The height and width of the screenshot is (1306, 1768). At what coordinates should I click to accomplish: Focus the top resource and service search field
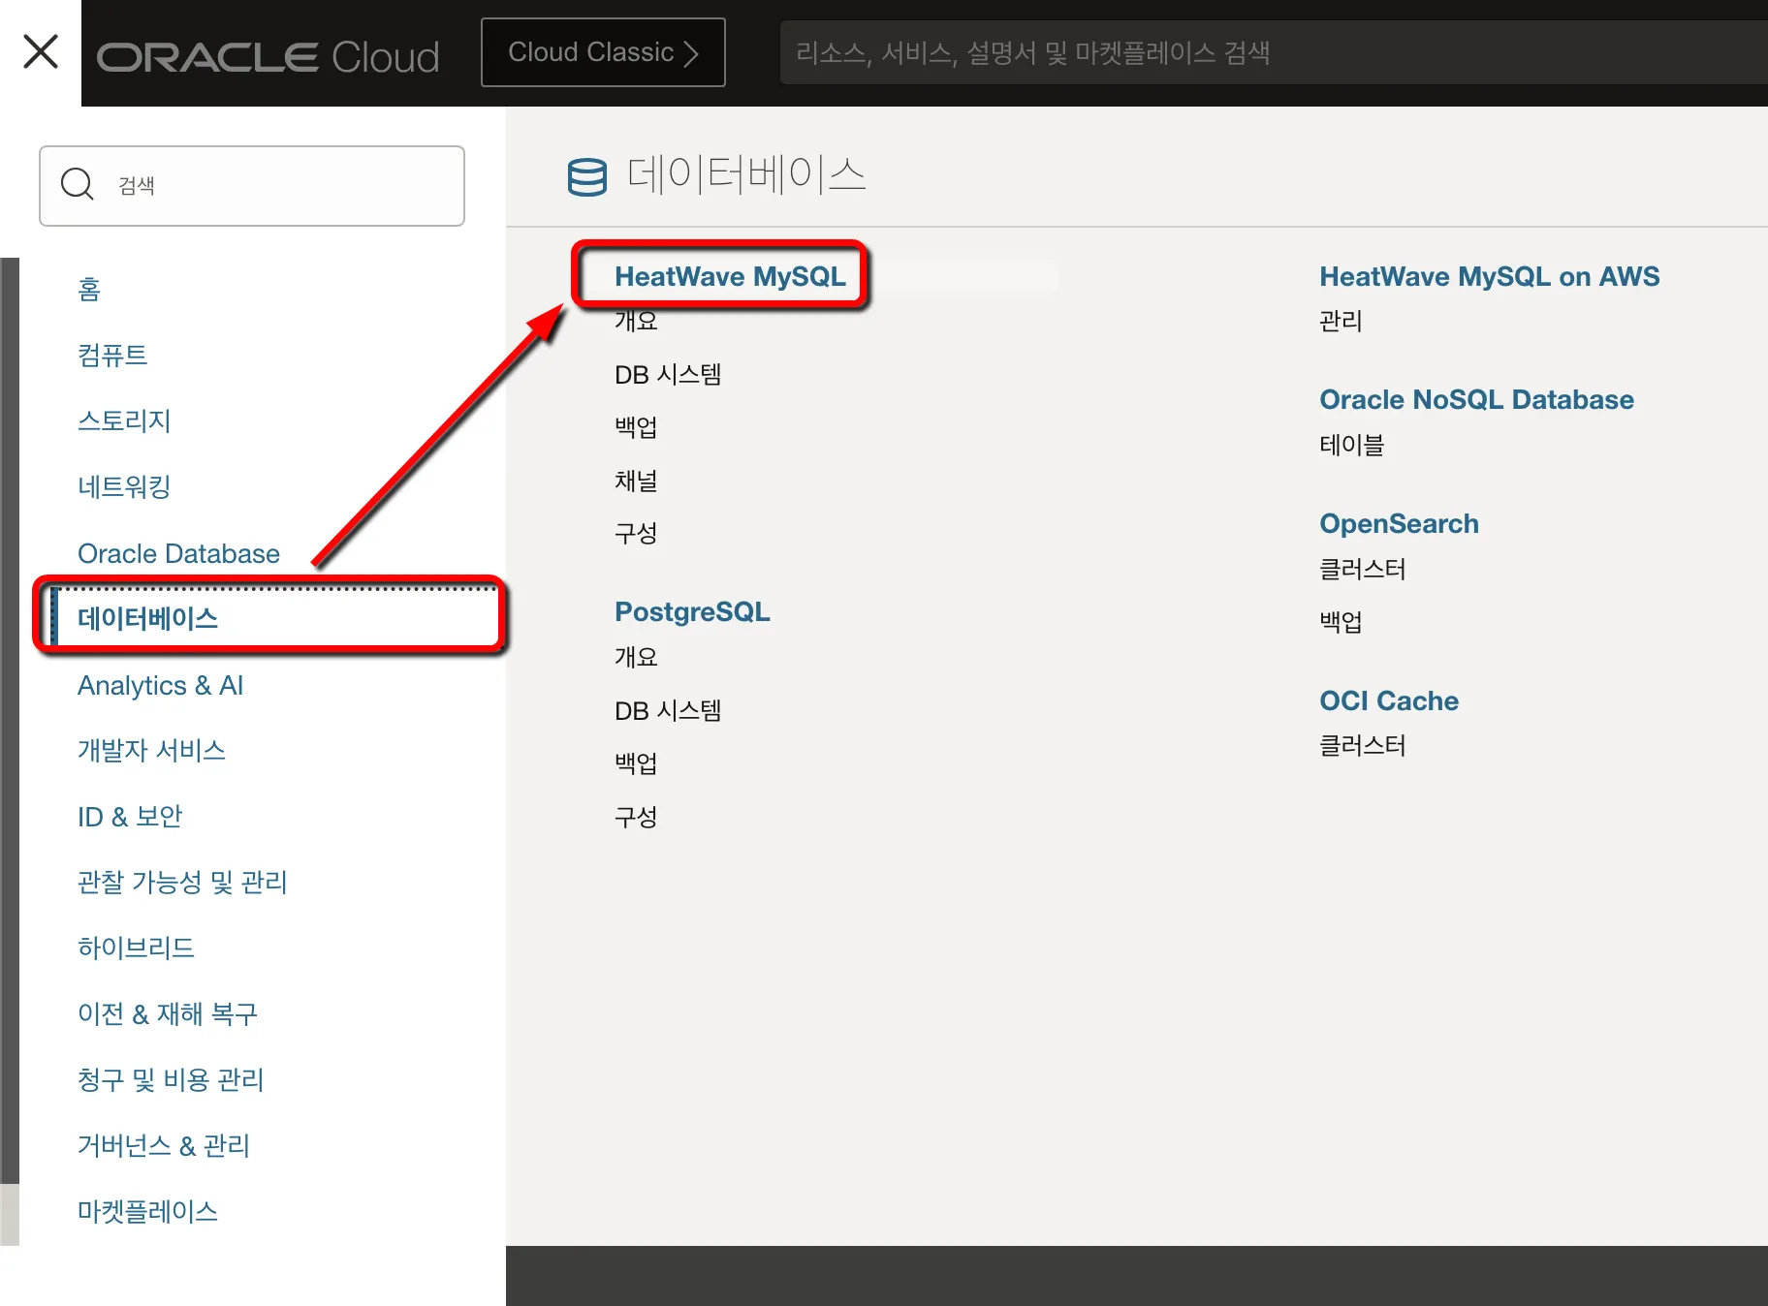[x=1274, y=52]
